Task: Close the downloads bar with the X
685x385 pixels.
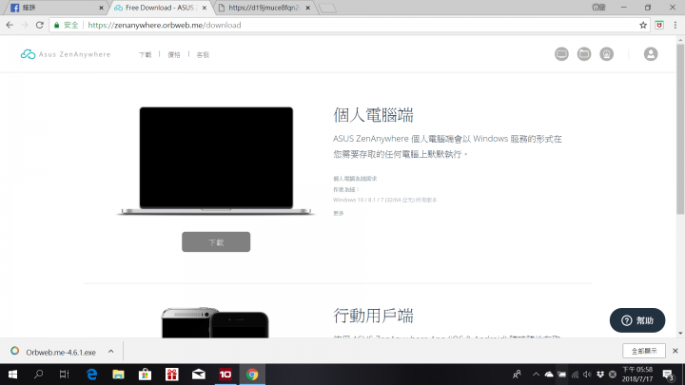Action: tap(675, 351)
